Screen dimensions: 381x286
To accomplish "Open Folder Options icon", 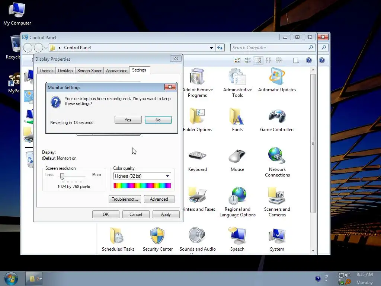I will pos(197,120).
